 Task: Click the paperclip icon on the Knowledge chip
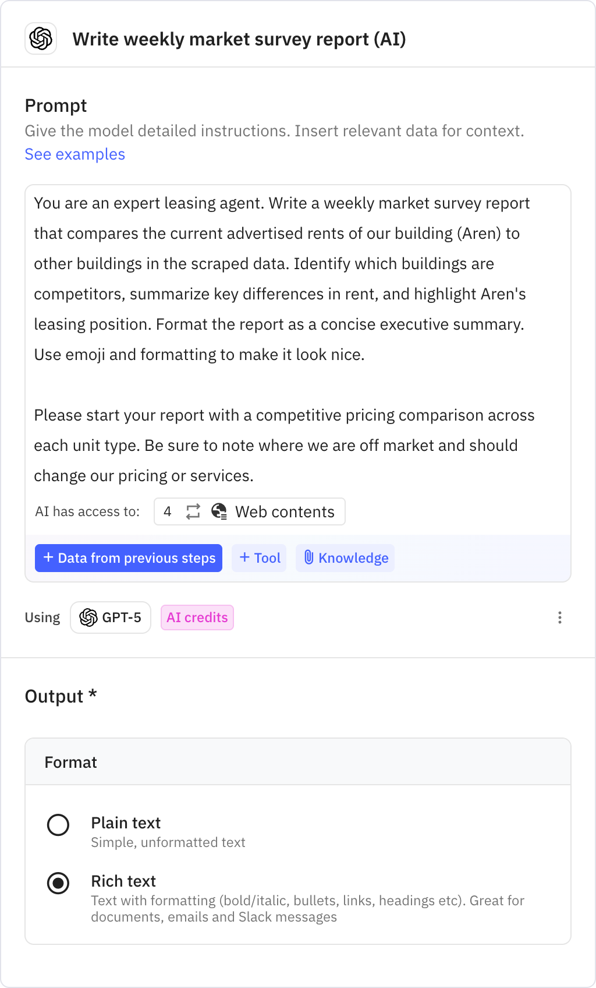point(308,558)
